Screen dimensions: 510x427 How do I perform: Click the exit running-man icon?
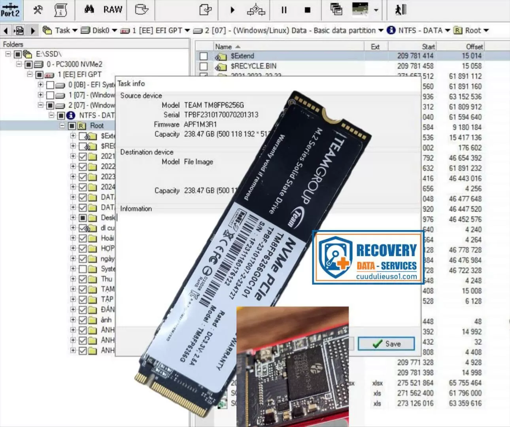point(400,10)
